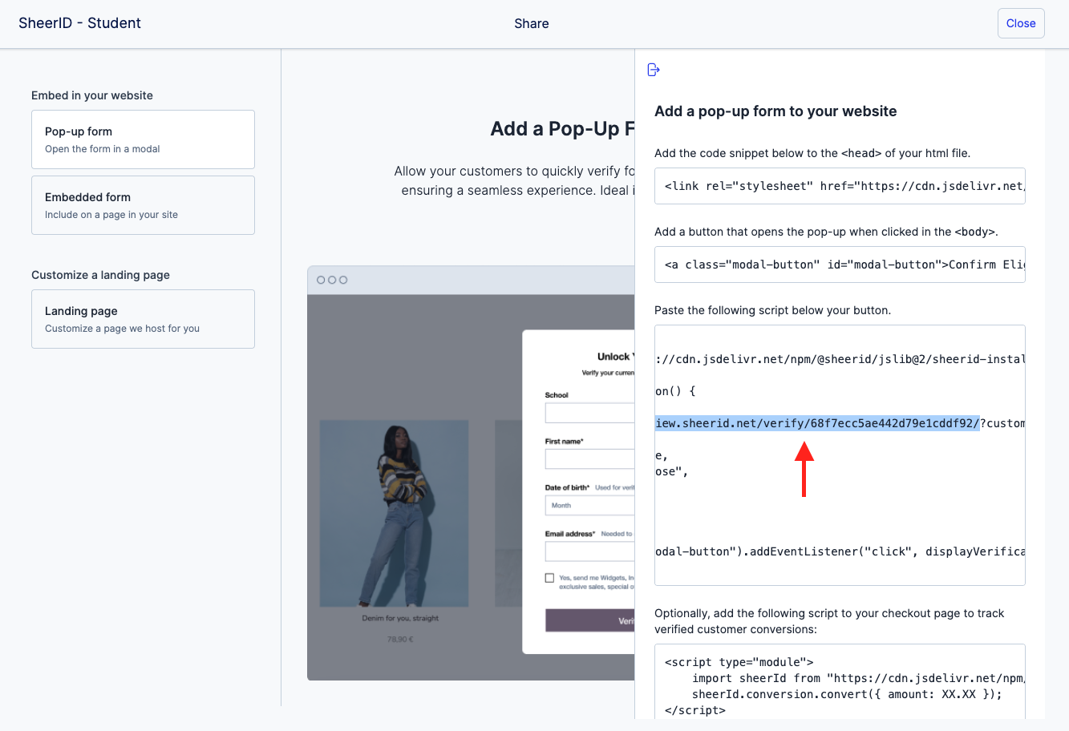Click the collapse panel icon above the heading
Screen dimensions: 1069x731
click(654, 70)
